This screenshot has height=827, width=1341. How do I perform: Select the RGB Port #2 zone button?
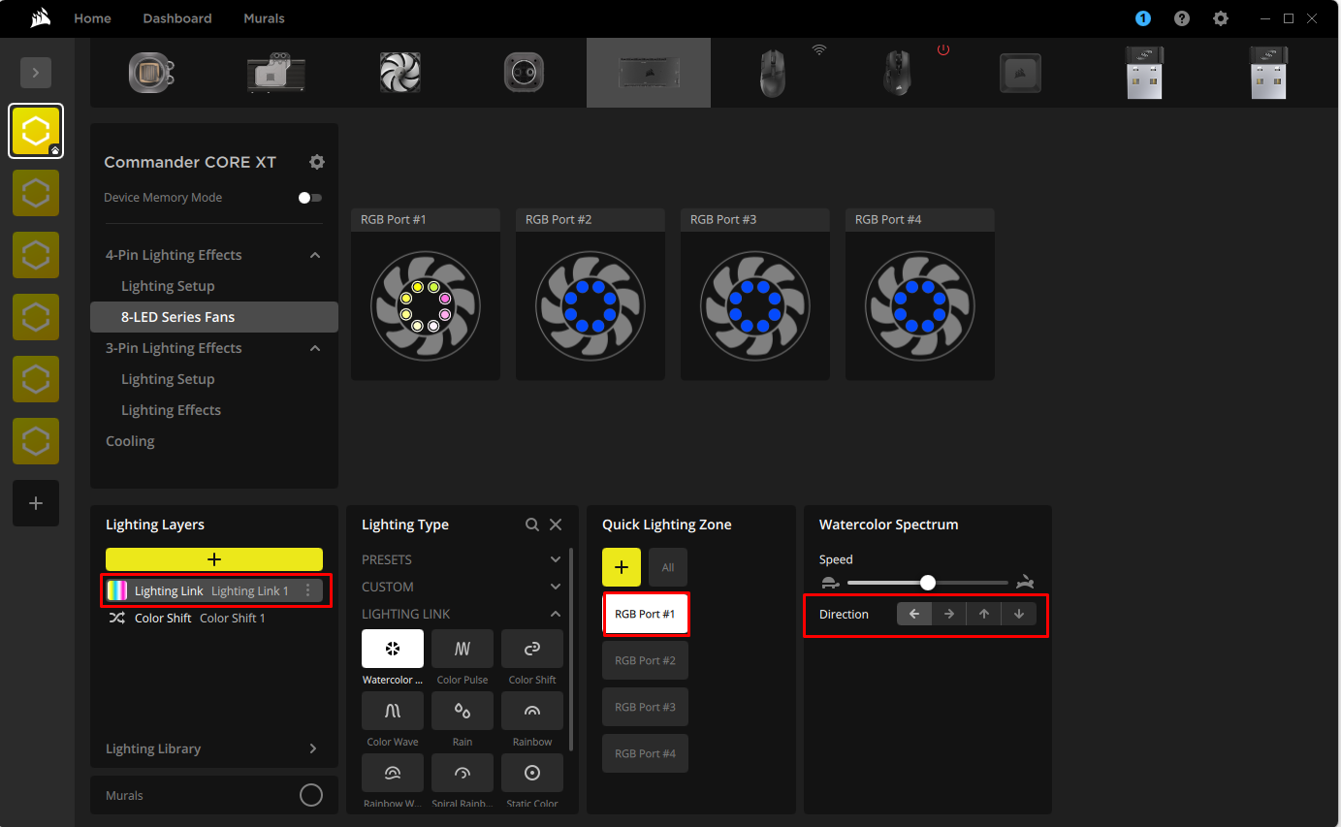[645, 660]
